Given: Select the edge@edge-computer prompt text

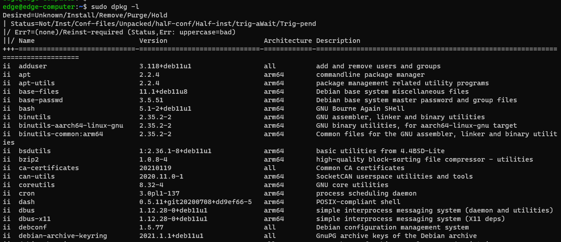Looking at the screenshot, I should pos(37,7).
